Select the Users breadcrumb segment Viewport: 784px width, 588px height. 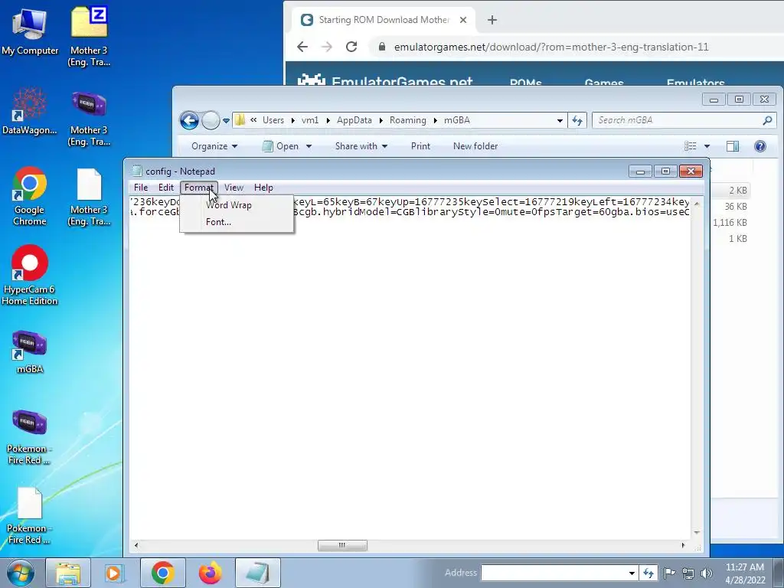[x=273, y=120]
